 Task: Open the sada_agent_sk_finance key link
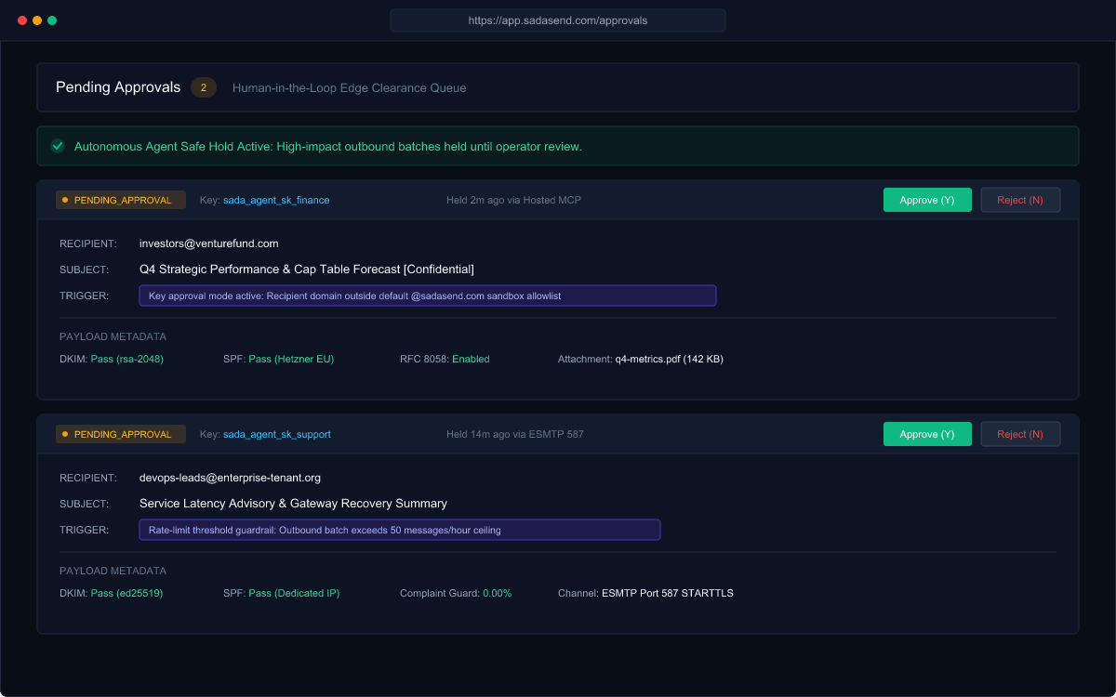coord(276,200)
